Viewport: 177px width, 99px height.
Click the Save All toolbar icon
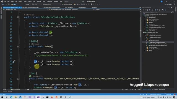(x=16, y=4)
